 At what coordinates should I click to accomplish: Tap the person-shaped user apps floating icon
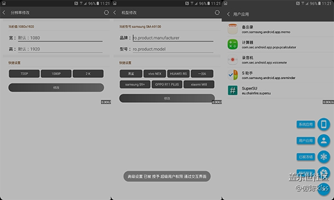pos(324,140)
